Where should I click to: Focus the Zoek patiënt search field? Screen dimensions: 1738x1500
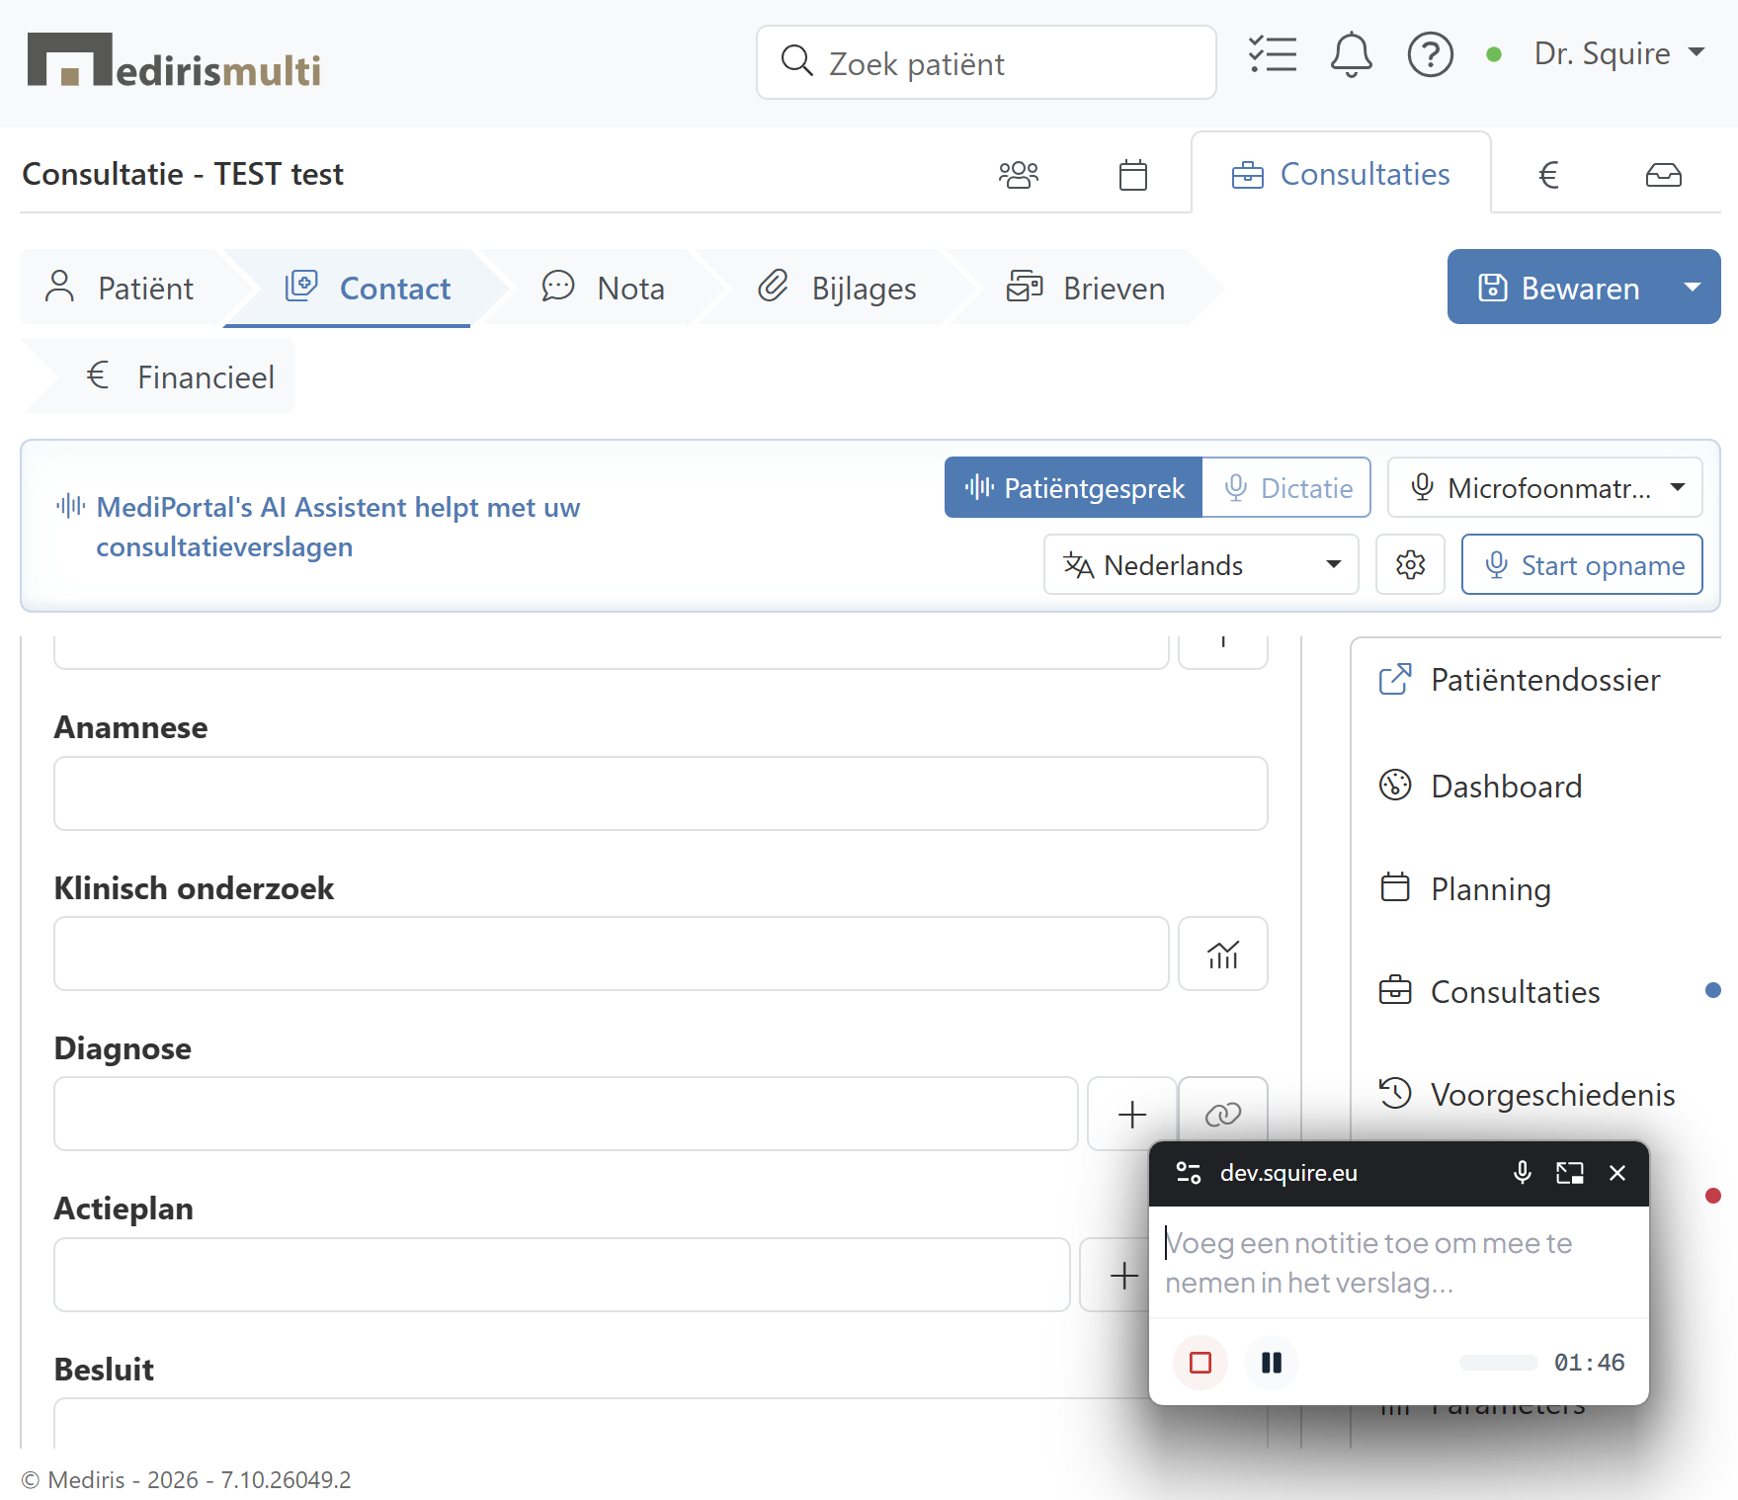pyautogui.click(x=986, y=62)
